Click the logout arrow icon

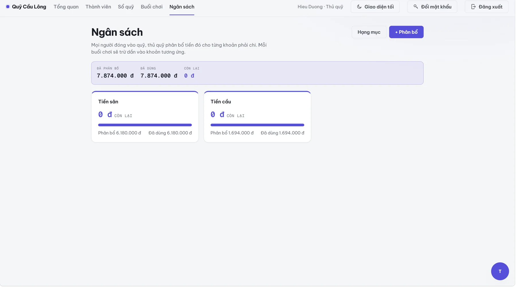click(474, 7)
